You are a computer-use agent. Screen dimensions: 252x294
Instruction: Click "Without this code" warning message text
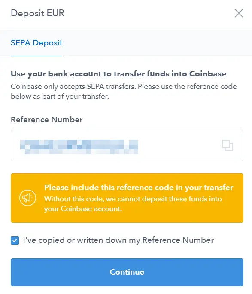pos(133,204)
